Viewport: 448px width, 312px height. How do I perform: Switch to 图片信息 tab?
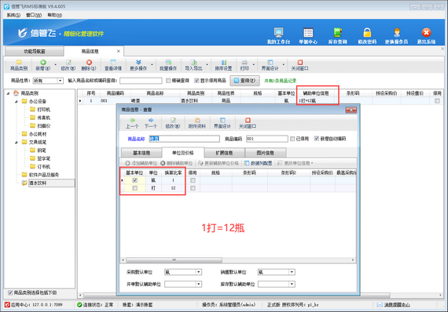pyautogui.click(x=265, y=153)
